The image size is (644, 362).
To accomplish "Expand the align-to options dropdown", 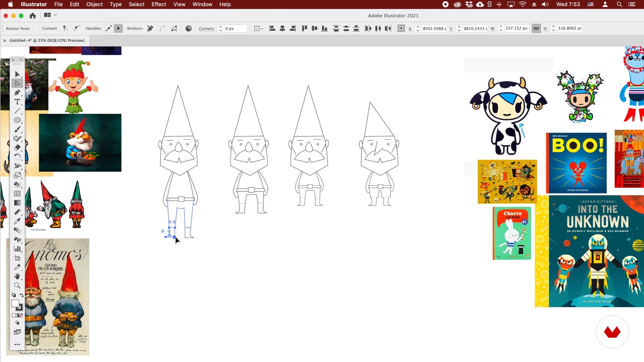I will 258,28.
